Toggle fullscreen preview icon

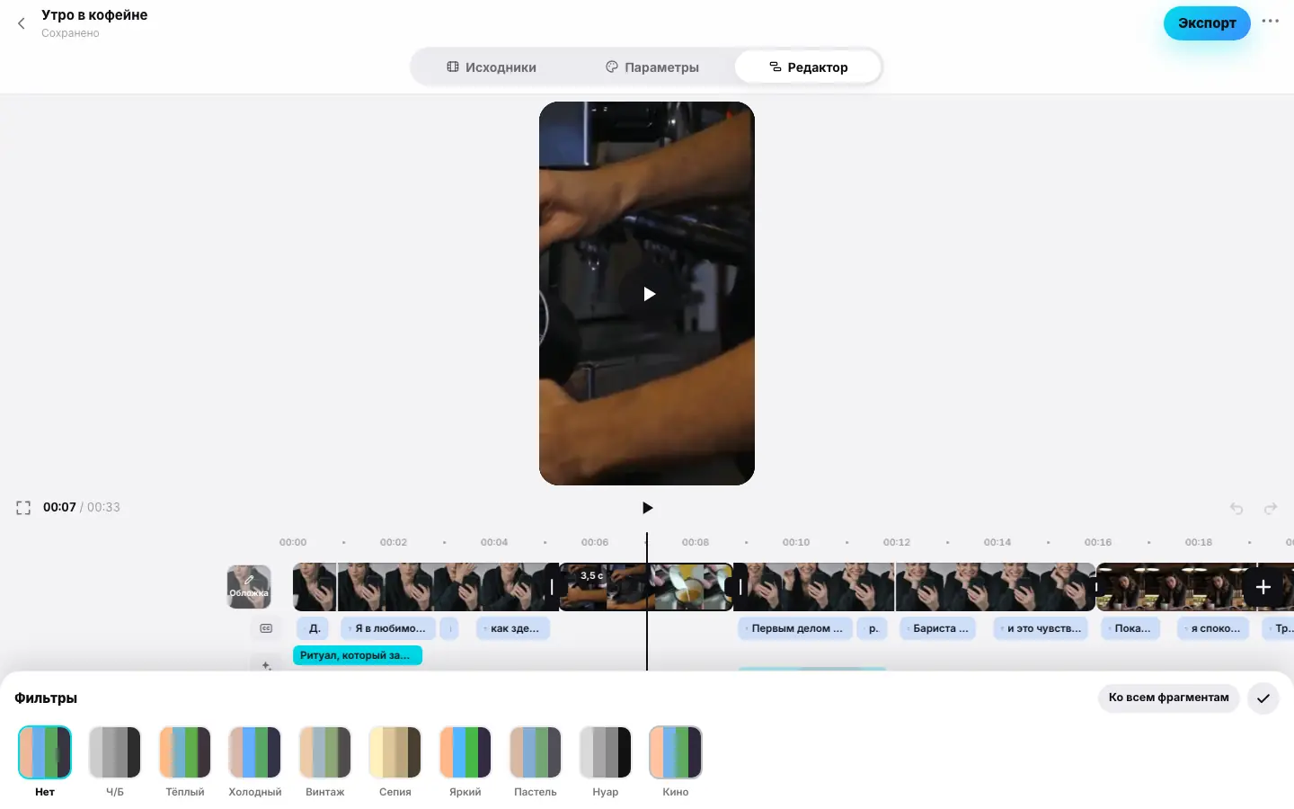(x=23, y=508)
